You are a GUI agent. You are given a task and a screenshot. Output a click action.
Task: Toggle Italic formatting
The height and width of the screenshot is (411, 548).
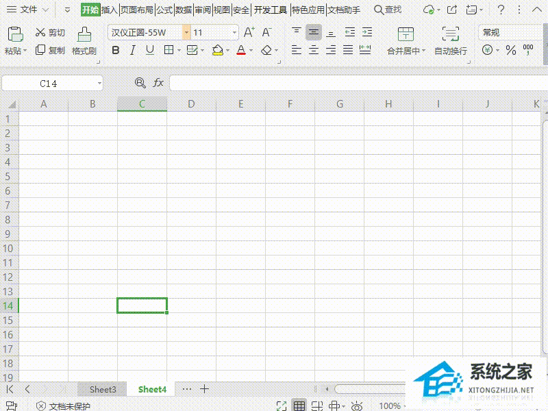click(x=132, y=50)
